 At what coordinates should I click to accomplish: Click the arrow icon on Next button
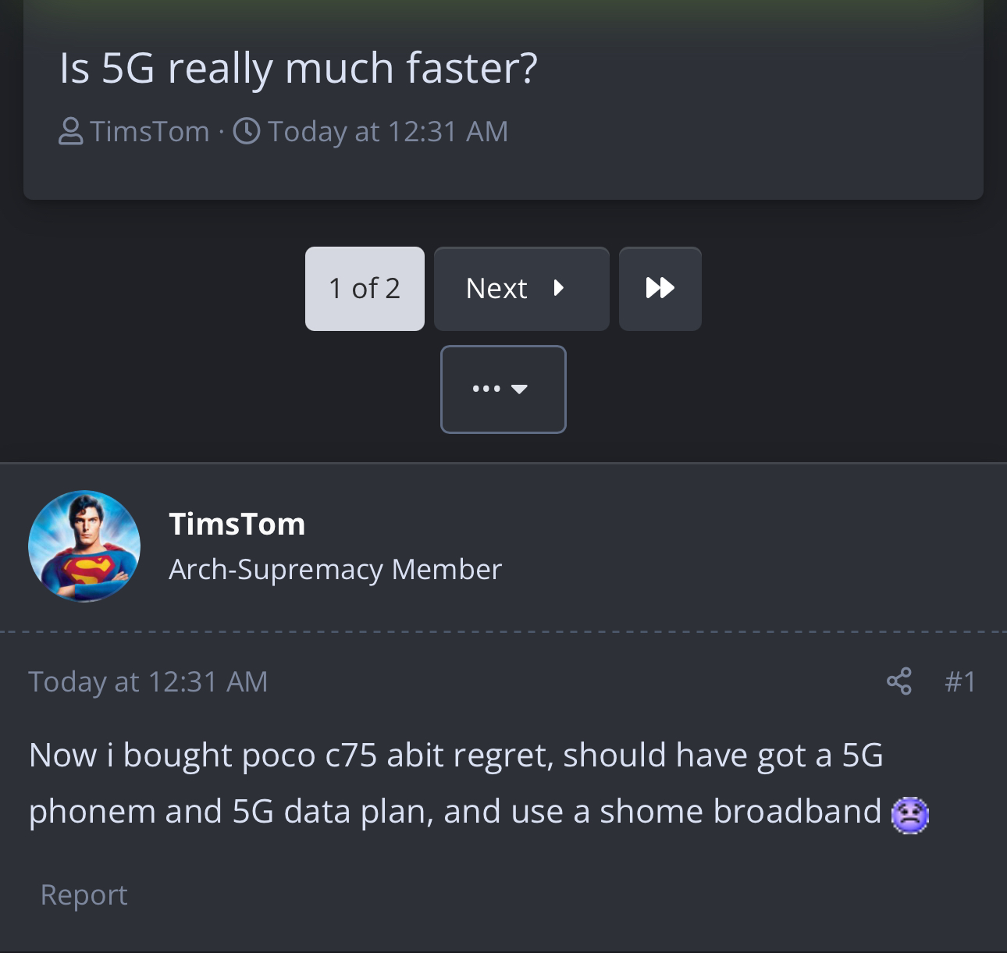558,289
